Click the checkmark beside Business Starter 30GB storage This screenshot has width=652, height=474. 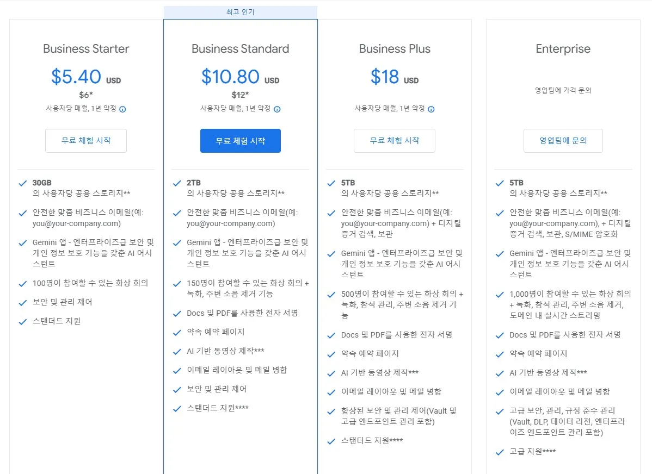coord(23,183)
